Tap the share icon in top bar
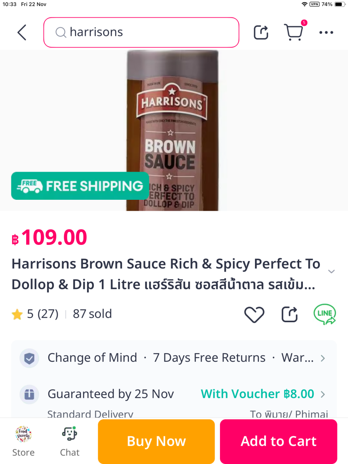The image size is (348, 464). (x=261, y=32)
